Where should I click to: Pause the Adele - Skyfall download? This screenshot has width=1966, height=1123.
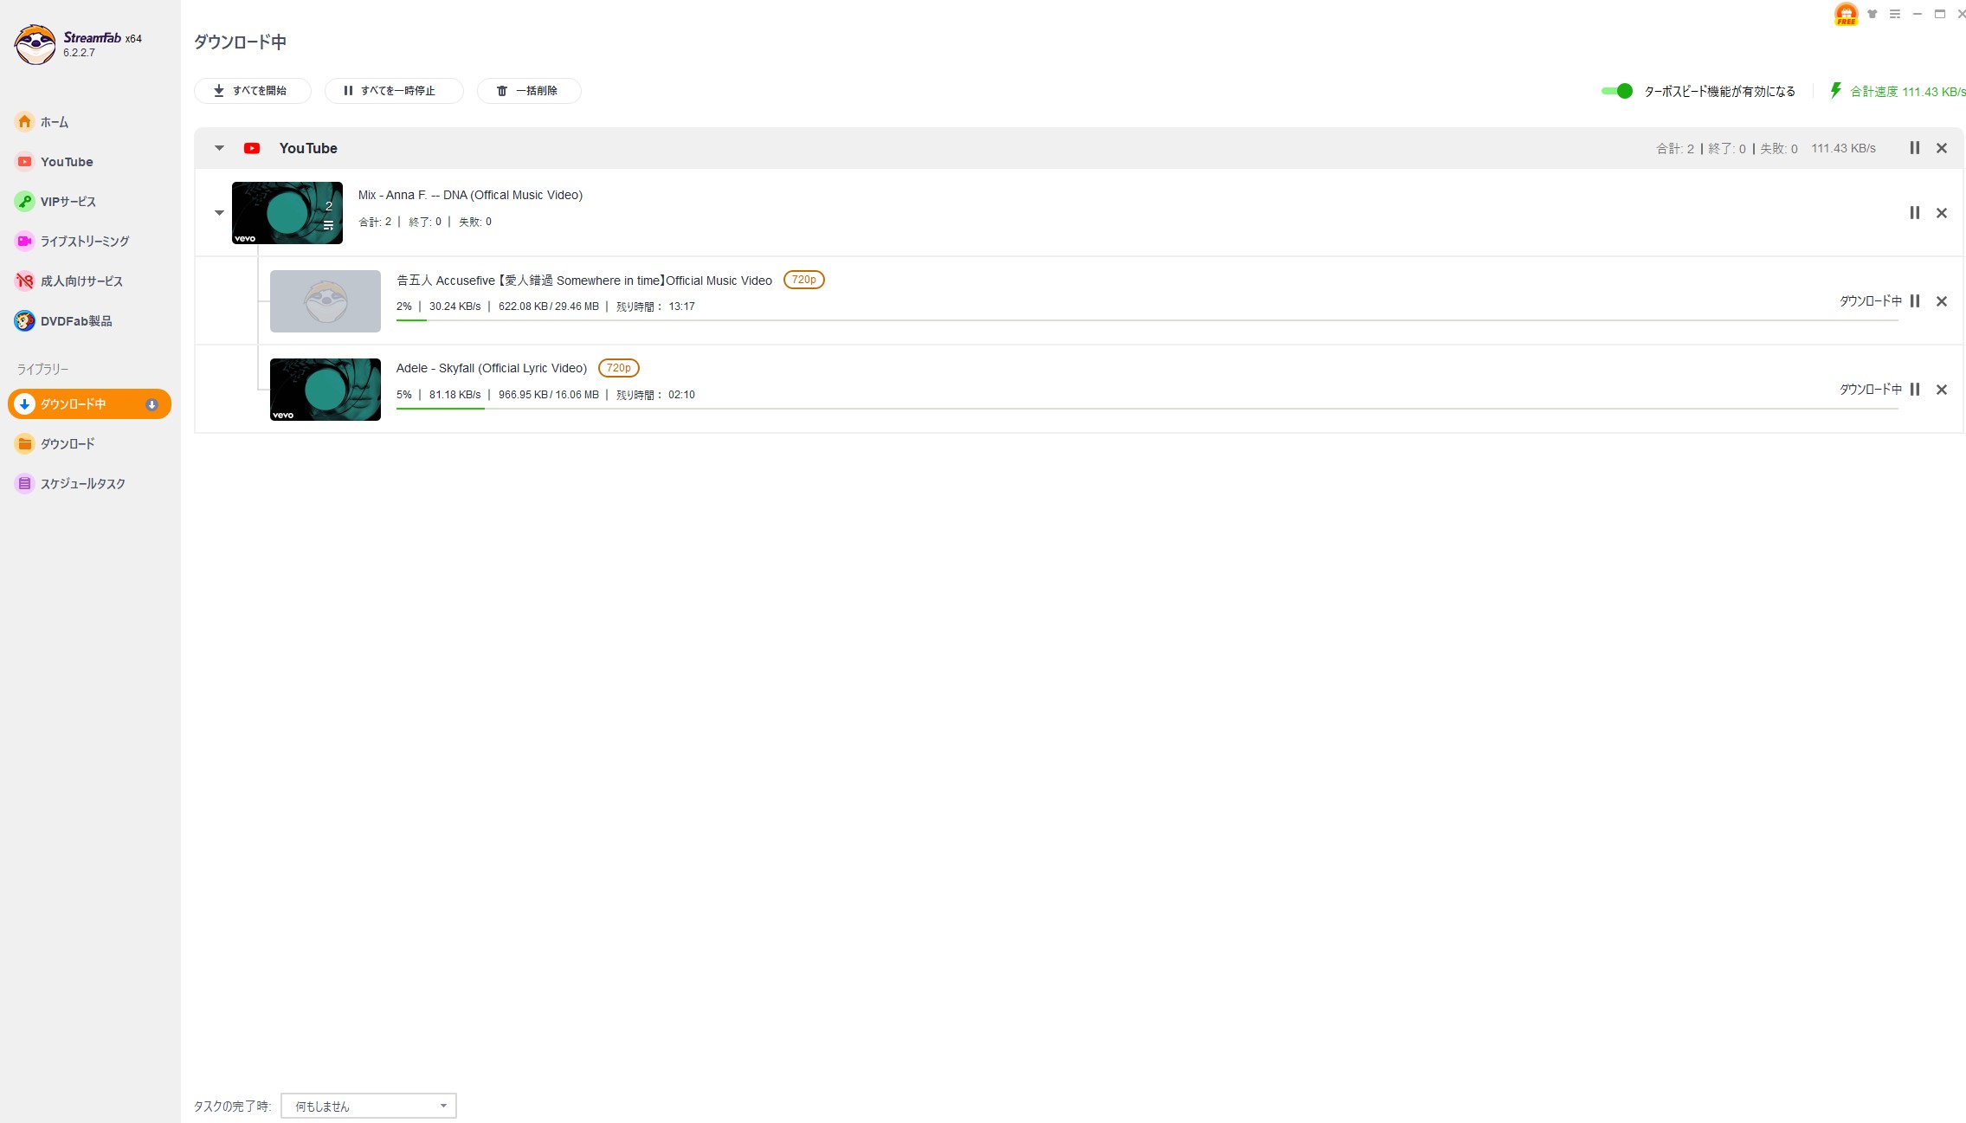coord(1915,390)
